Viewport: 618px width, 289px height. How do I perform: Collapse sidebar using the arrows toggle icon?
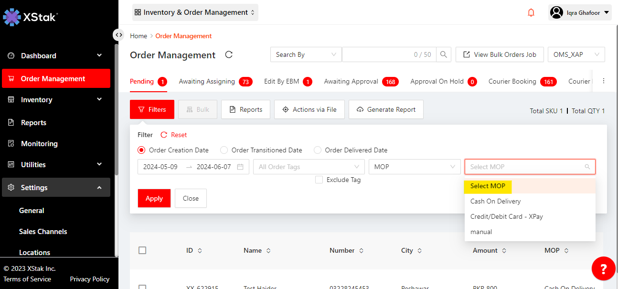pos(118,35)
